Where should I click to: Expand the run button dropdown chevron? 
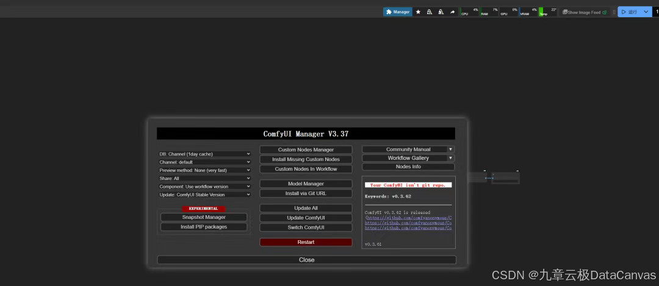coord(646,12)
